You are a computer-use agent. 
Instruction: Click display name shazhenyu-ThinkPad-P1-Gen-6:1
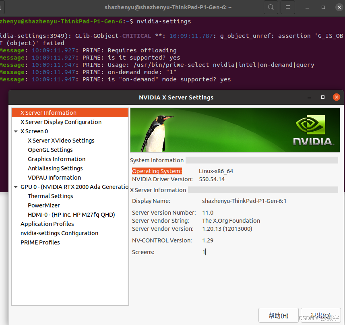click(244, 201)
